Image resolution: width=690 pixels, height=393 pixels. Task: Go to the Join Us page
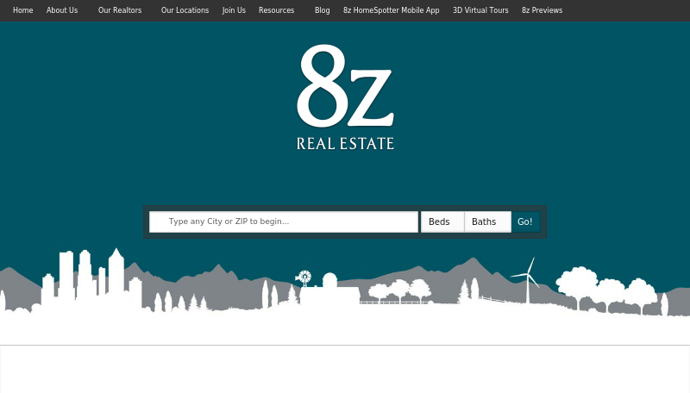click(x=234, y=10)
